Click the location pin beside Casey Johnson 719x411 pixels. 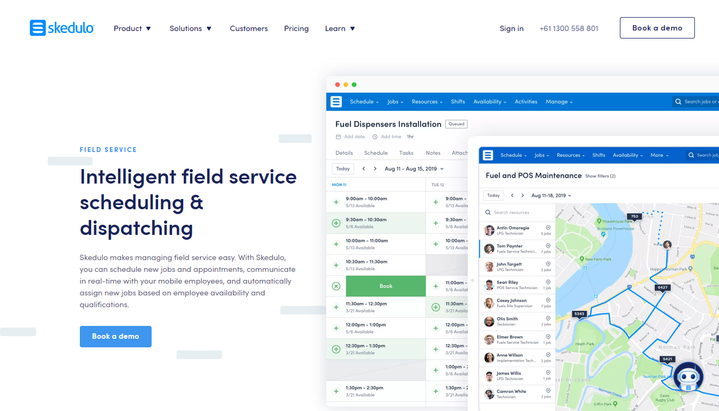[548, 301]
